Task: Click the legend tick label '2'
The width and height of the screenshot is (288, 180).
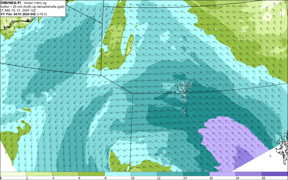Action: 27,178
